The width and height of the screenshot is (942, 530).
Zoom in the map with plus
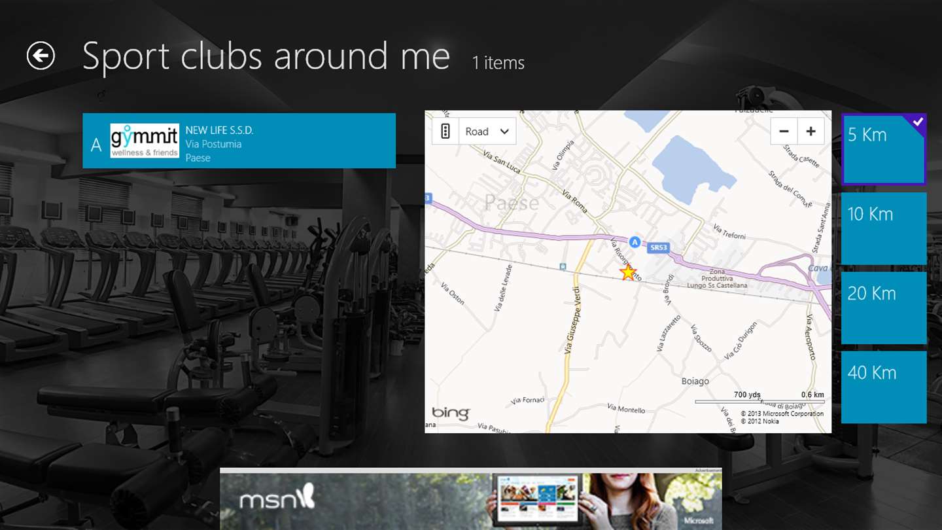(811, 132)
